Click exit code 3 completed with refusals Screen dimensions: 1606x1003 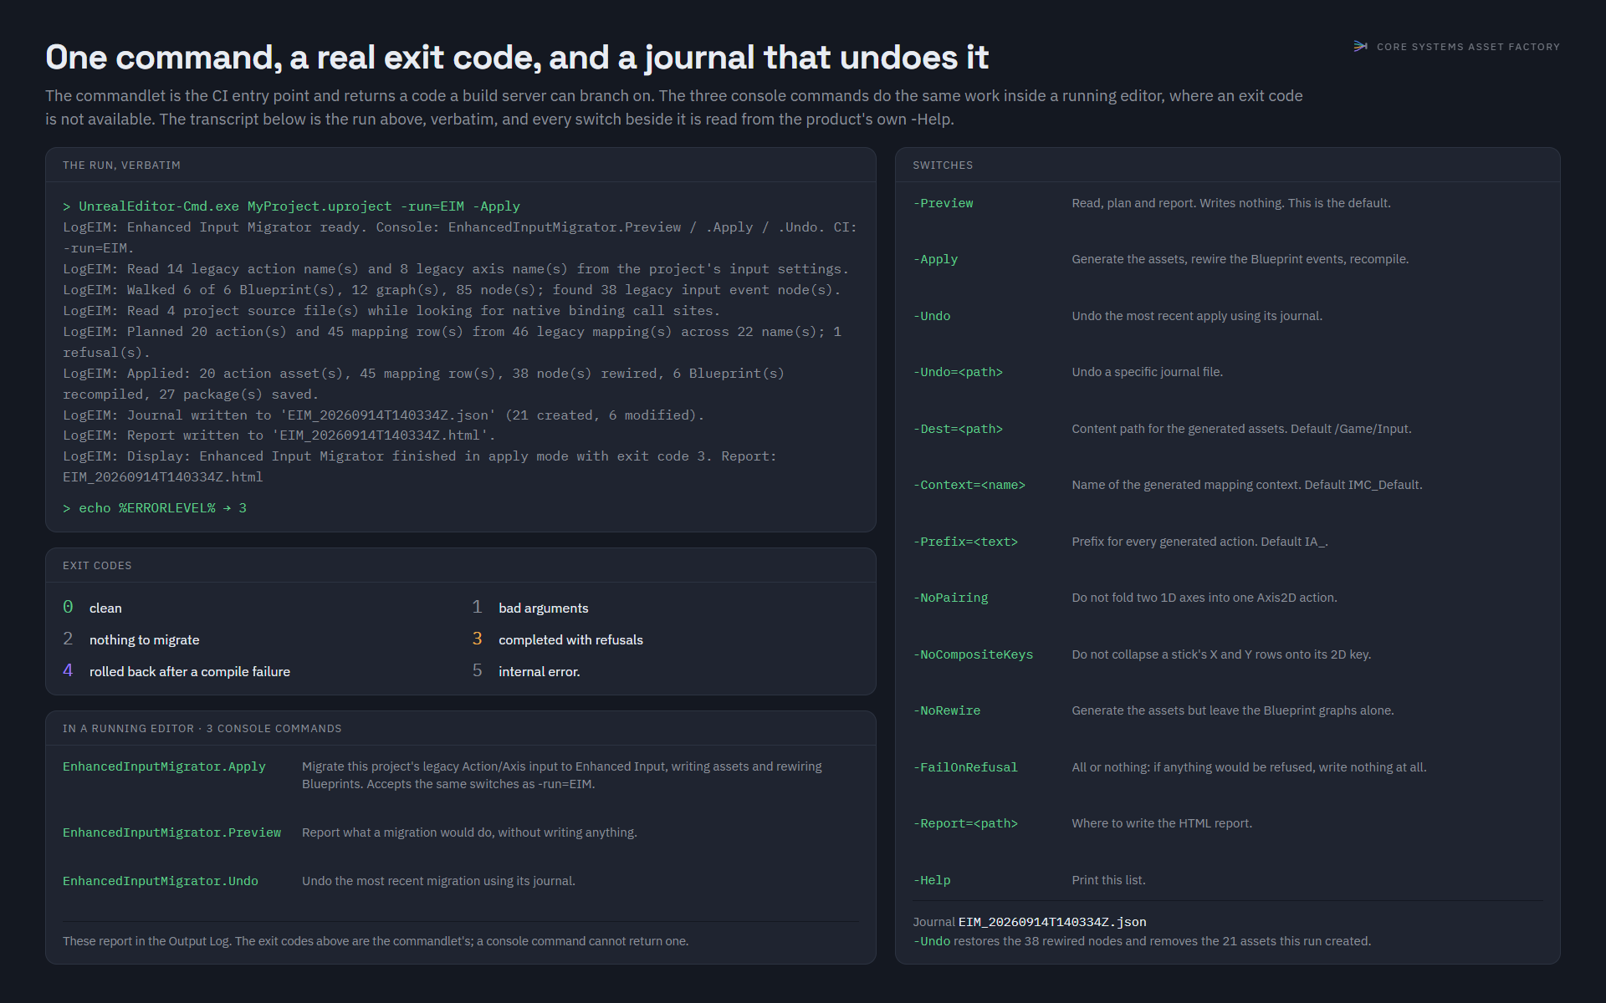(x=557, y=639)
